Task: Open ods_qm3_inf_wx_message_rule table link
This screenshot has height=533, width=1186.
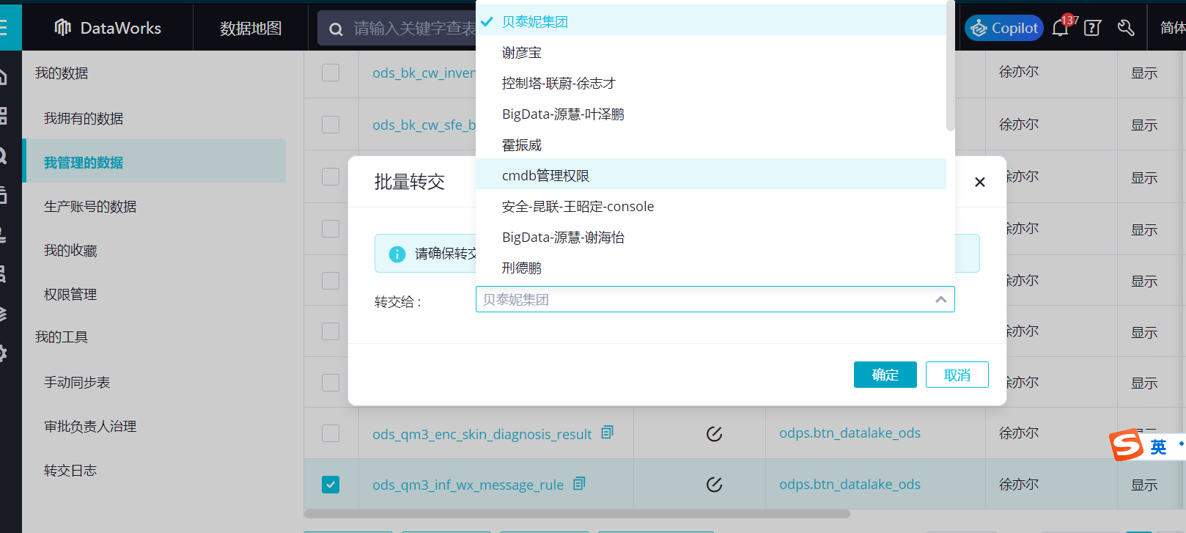Action: pos(468,485)
